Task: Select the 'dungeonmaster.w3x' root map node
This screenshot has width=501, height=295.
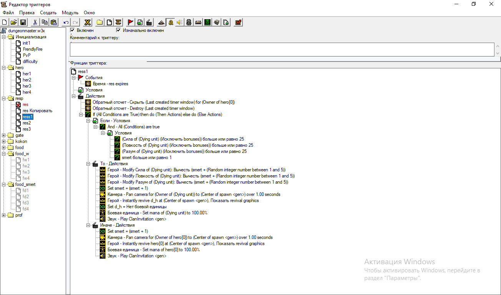Action: 27,31
